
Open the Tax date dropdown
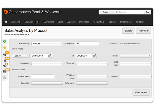coord(21,56)
